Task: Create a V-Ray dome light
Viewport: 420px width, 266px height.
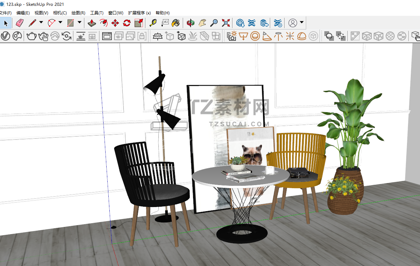Action: 302,36
